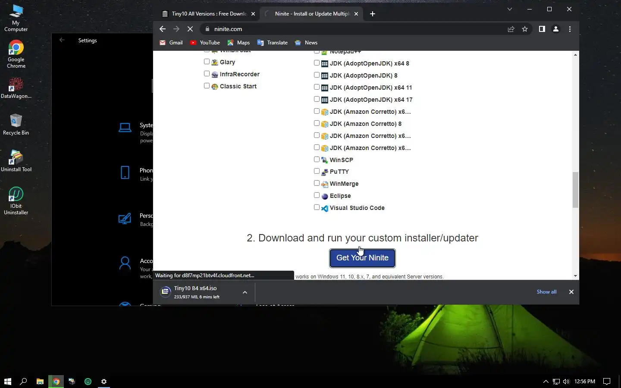The width and height of the screenshot is (621, 388).
Task: Open taskbar search icon
Action: tap(24, 381)
